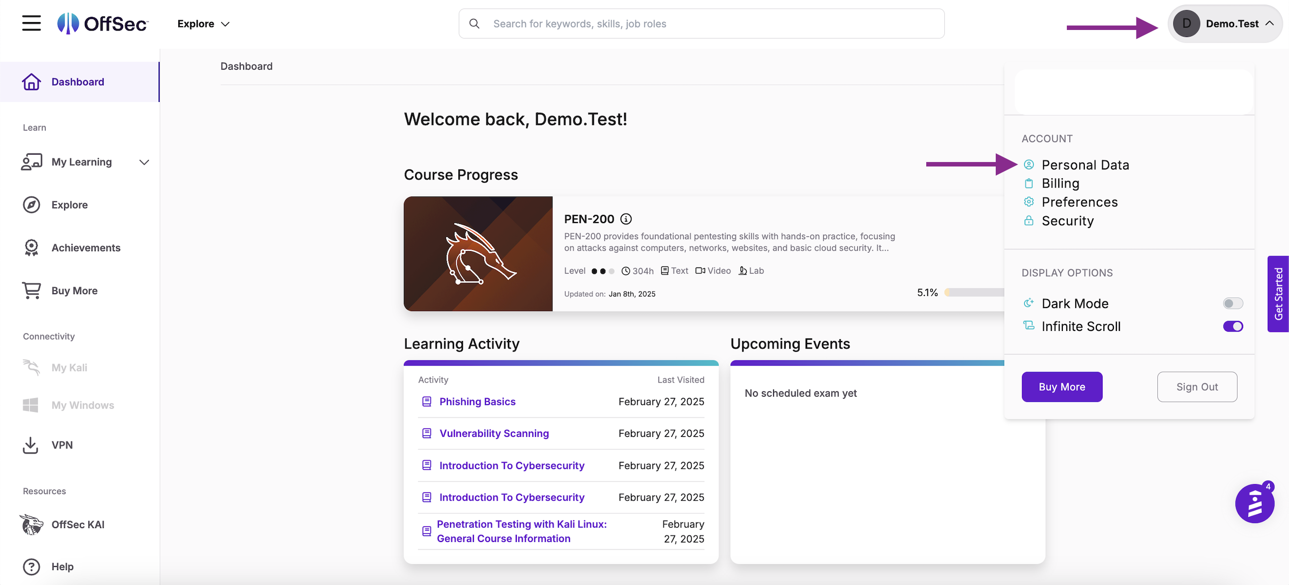Click the Personal Data user icon
Viewport: 1289px width, 585px height.
pos(1029,164)
